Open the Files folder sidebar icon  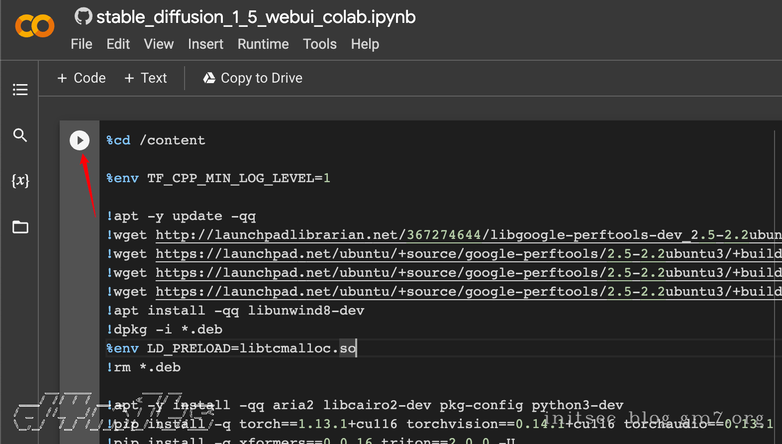(20, 227)
